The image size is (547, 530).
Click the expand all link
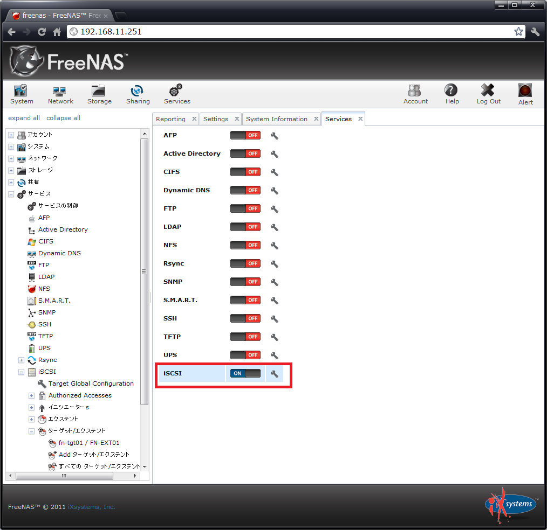point(24,118)
